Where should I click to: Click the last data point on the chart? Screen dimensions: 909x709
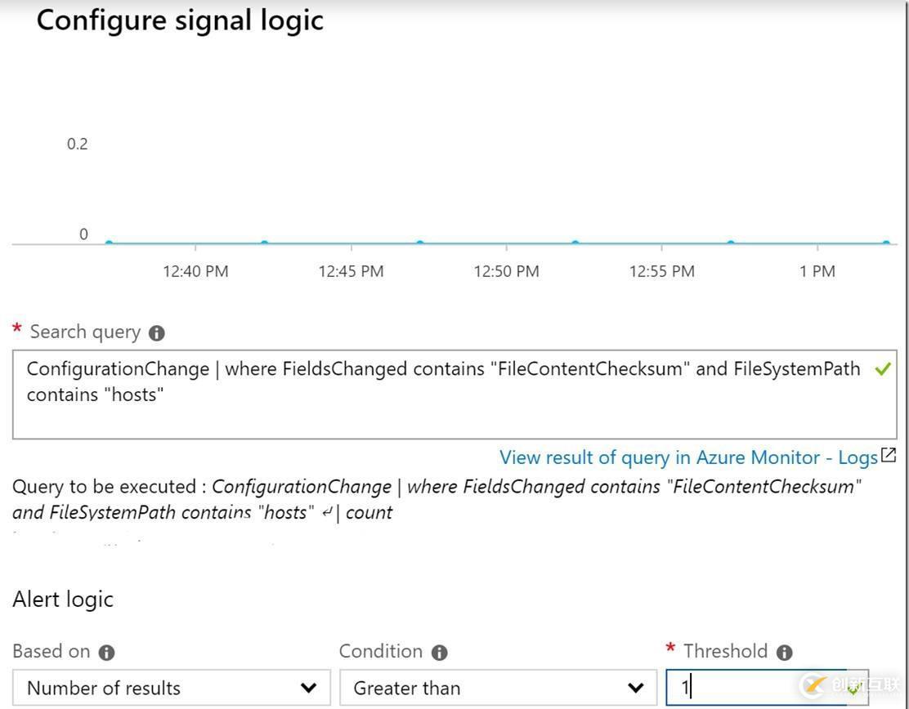886,243
